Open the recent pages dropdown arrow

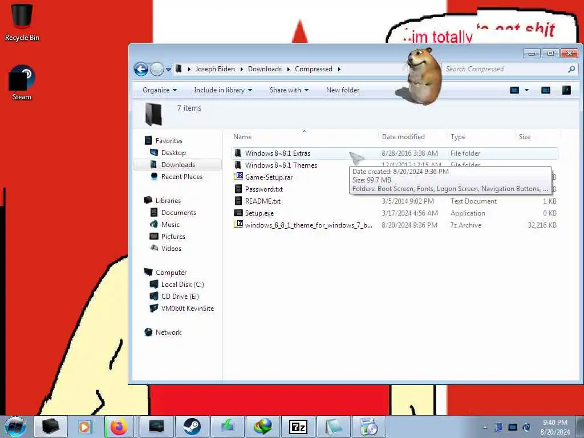coord(168,69)
